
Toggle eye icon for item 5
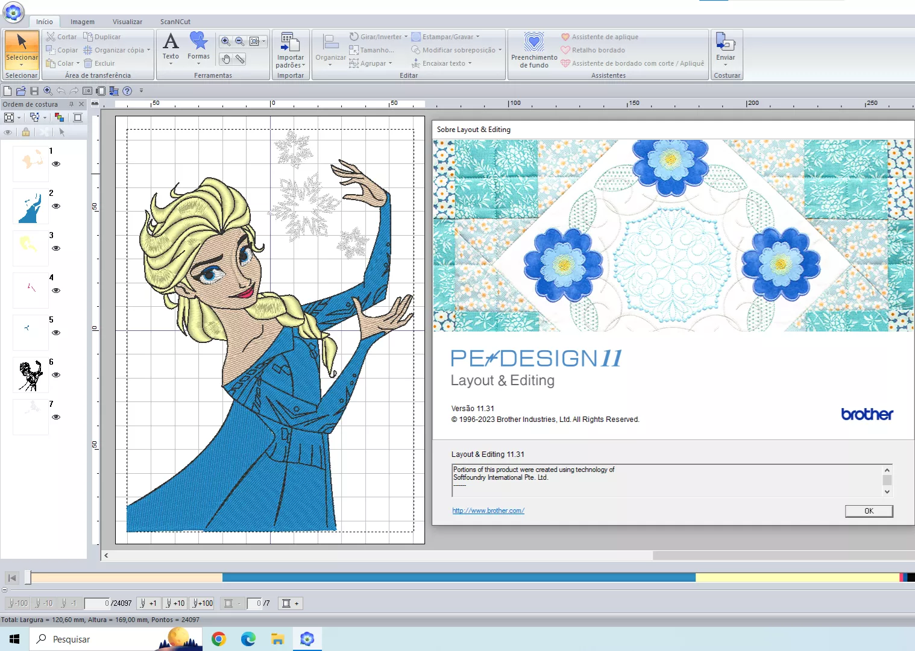click(x=56, y=333)
